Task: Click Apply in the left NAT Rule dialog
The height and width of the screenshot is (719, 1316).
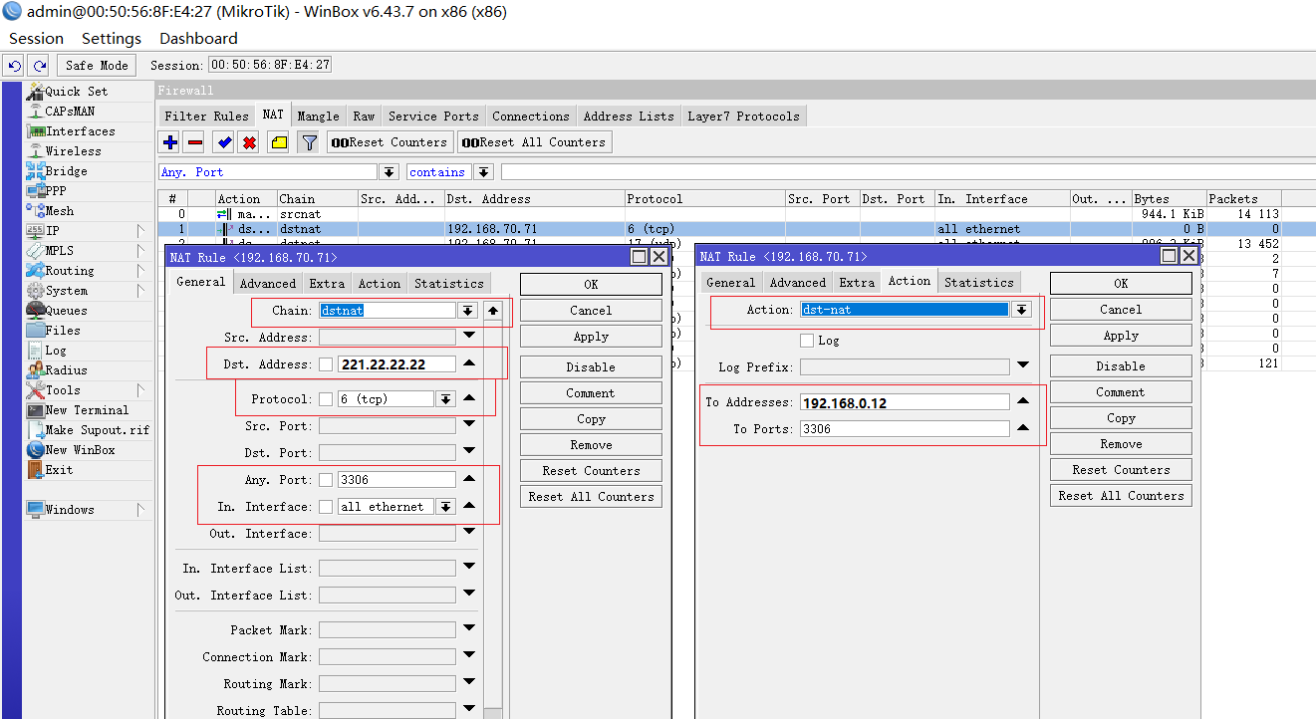Action: coord(591,337)
